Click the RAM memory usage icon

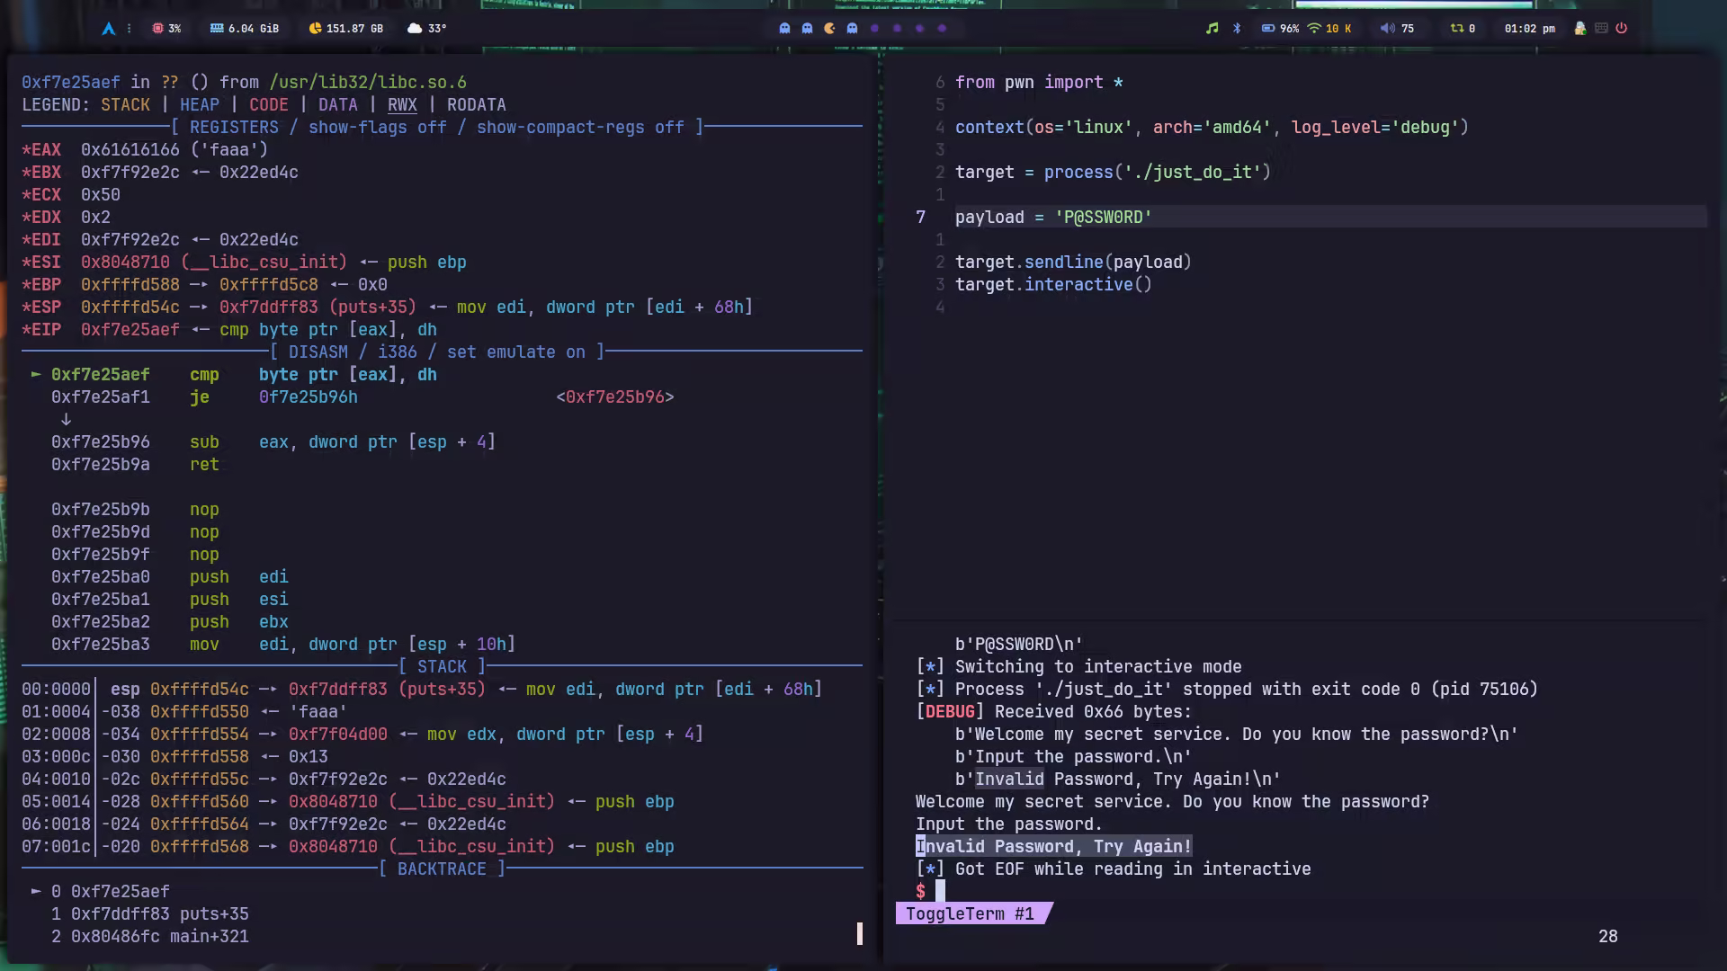coord(217,29)
